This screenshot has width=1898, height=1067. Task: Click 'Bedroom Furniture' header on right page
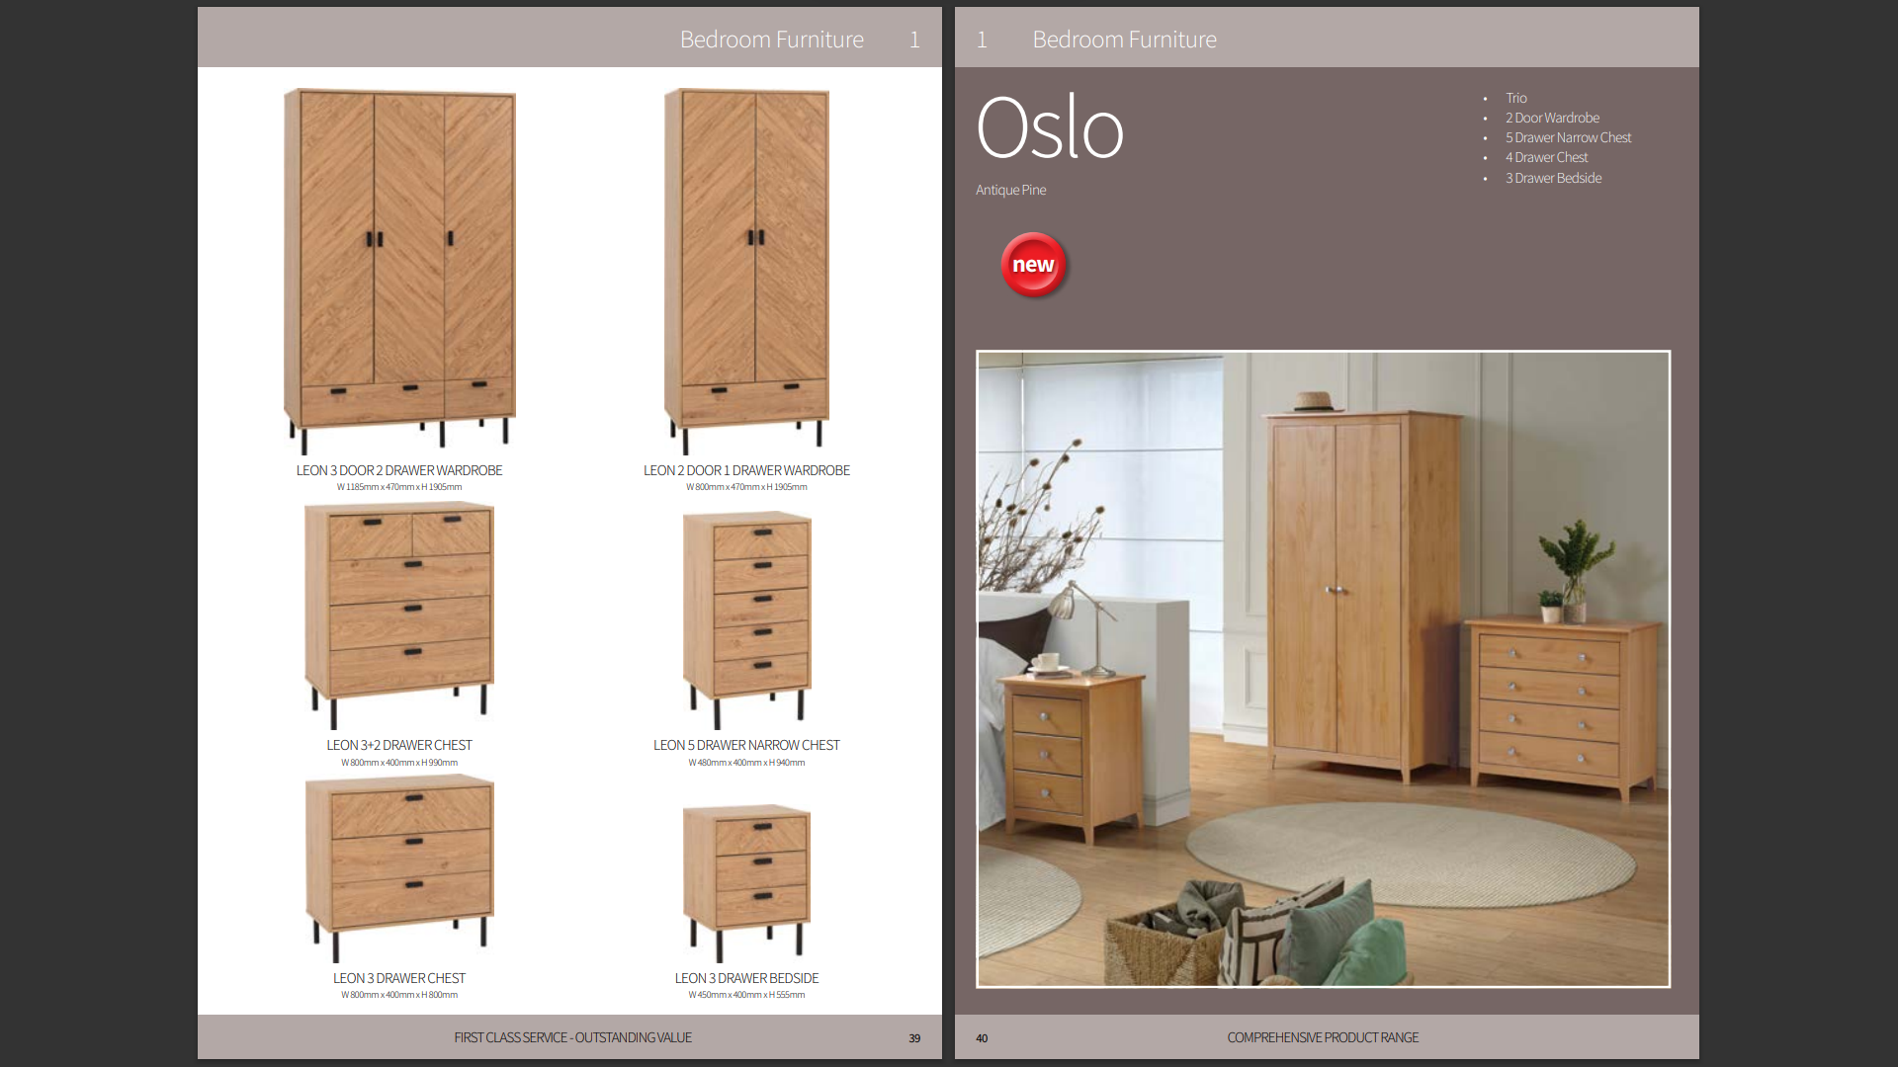[x=1124, y=40]
